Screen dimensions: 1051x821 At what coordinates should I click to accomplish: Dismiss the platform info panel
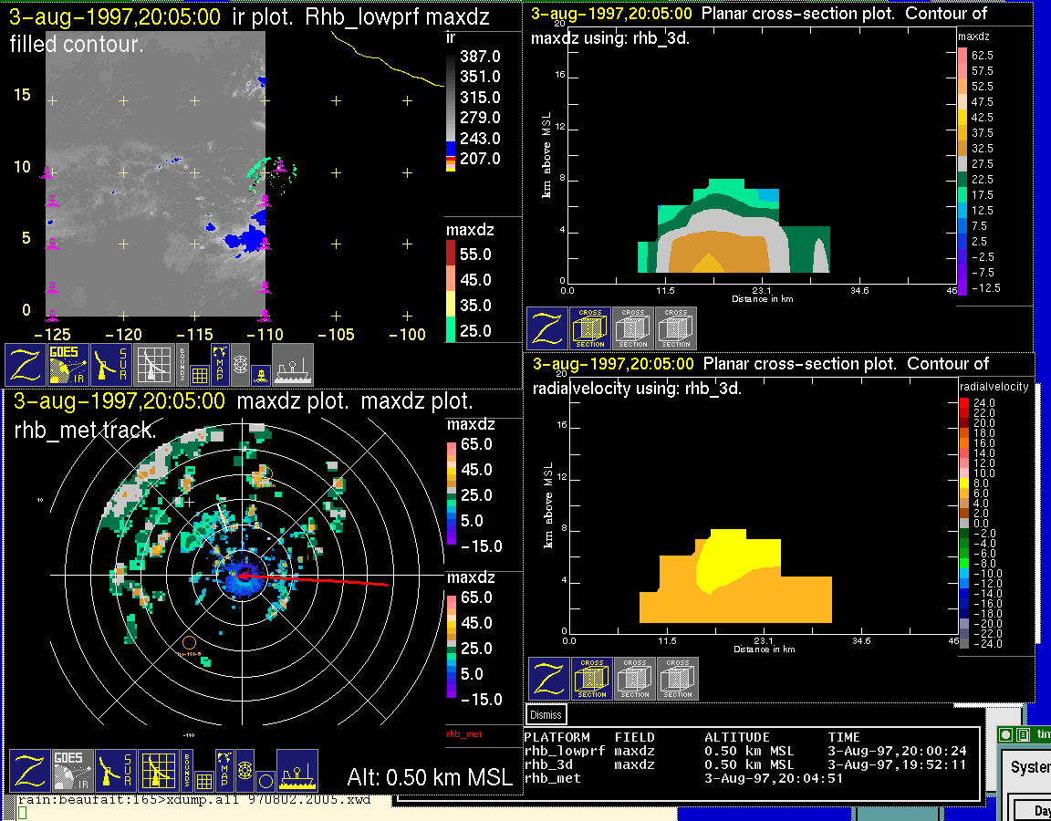tap(546, 715)
